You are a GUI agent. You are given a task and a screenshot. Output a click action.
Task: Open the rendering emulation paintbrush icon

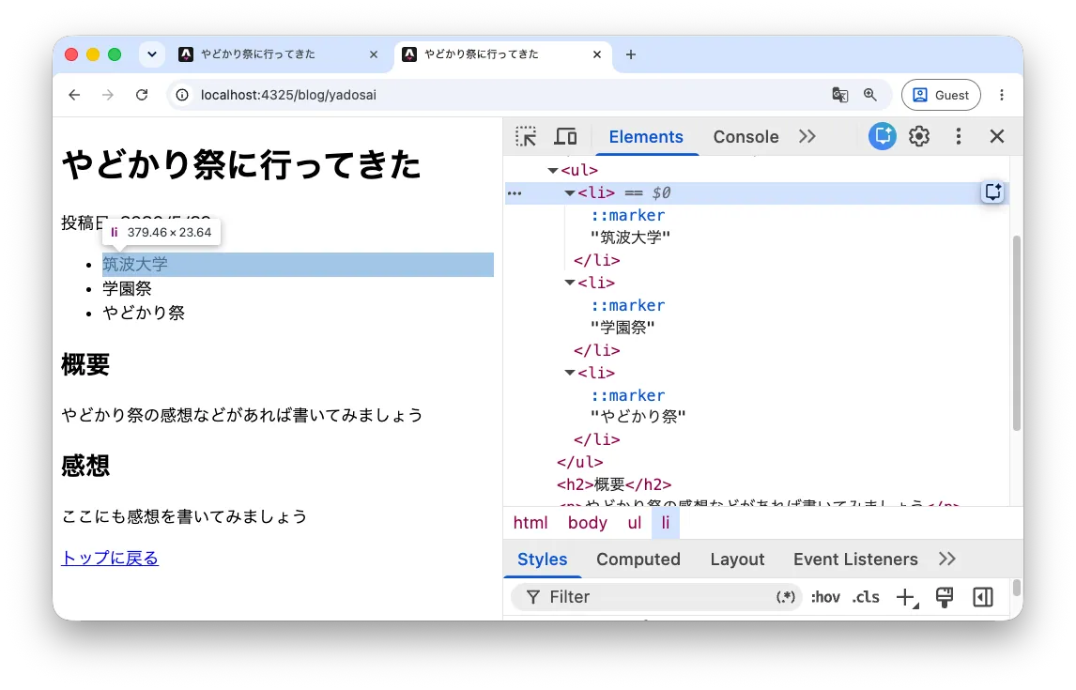click(x=945, y=597)
